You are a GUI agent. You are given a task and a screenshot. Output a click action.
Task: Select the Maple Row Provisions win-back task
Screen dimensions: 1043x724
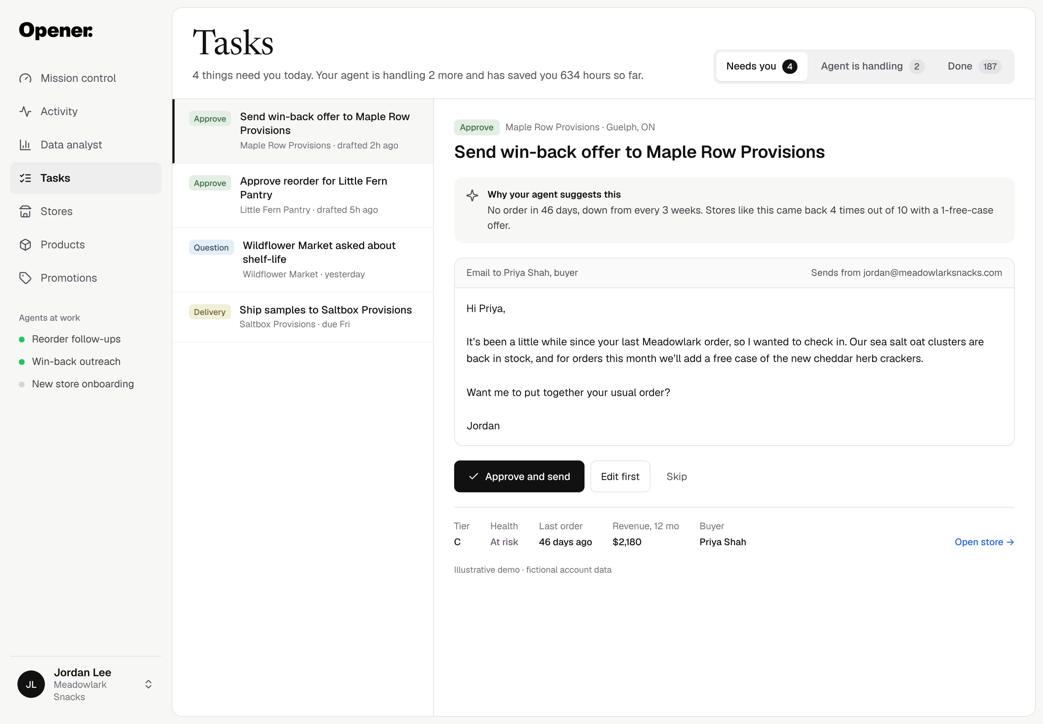303,131
